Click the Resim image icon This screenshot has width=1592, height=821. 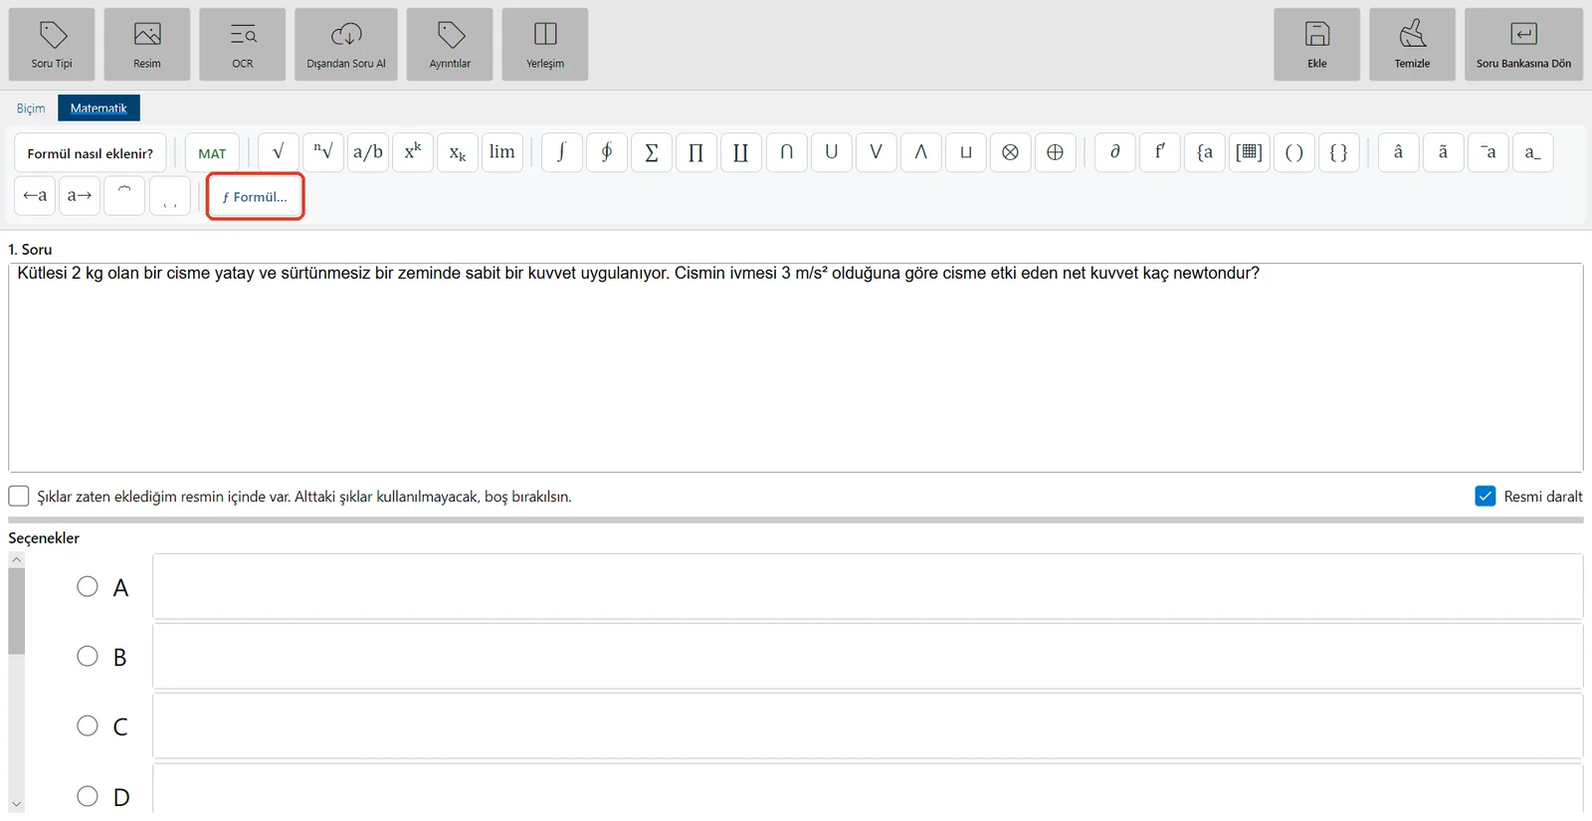tap(147, 44)
